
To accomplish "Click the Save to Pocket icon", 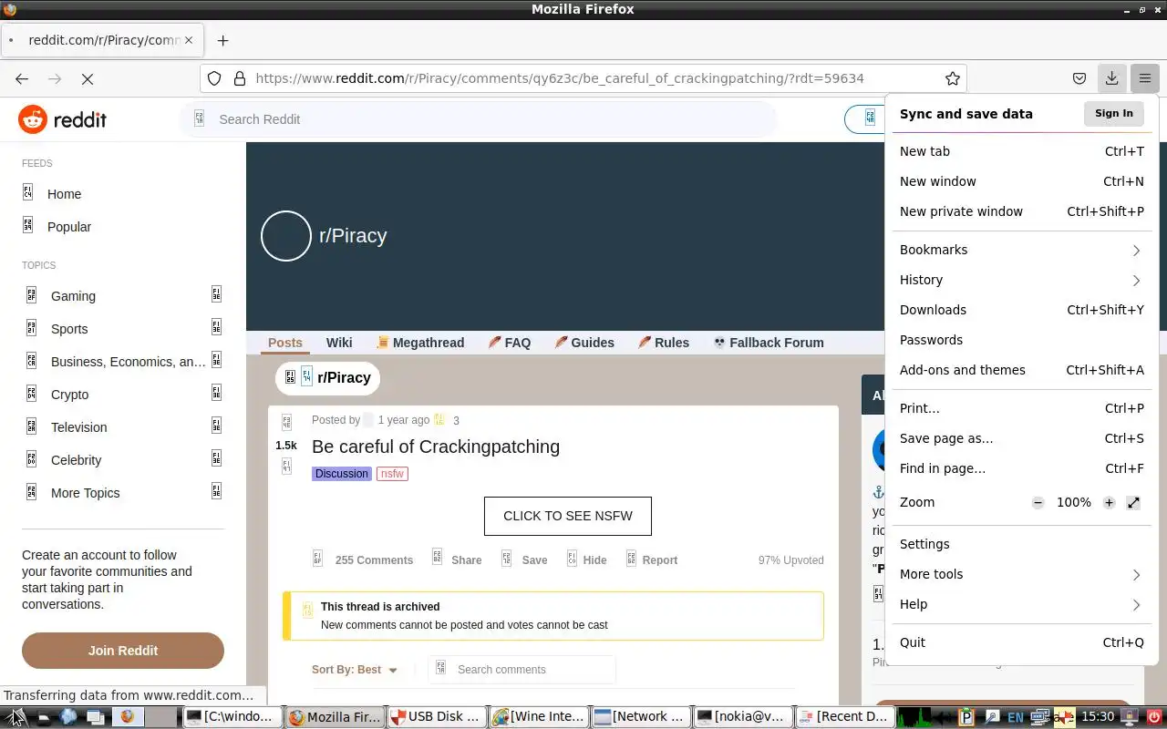I will (1079, 78).
